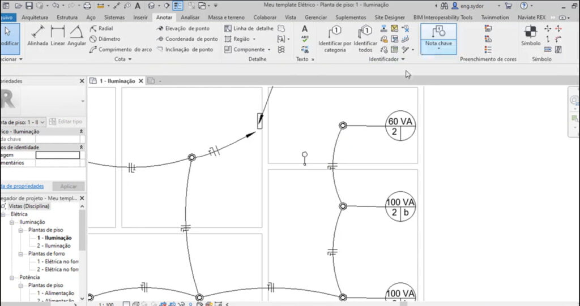The width and height of the screenshot is (580, 306).
Task: Close the Propriedades panel
Action: (82, 81)
